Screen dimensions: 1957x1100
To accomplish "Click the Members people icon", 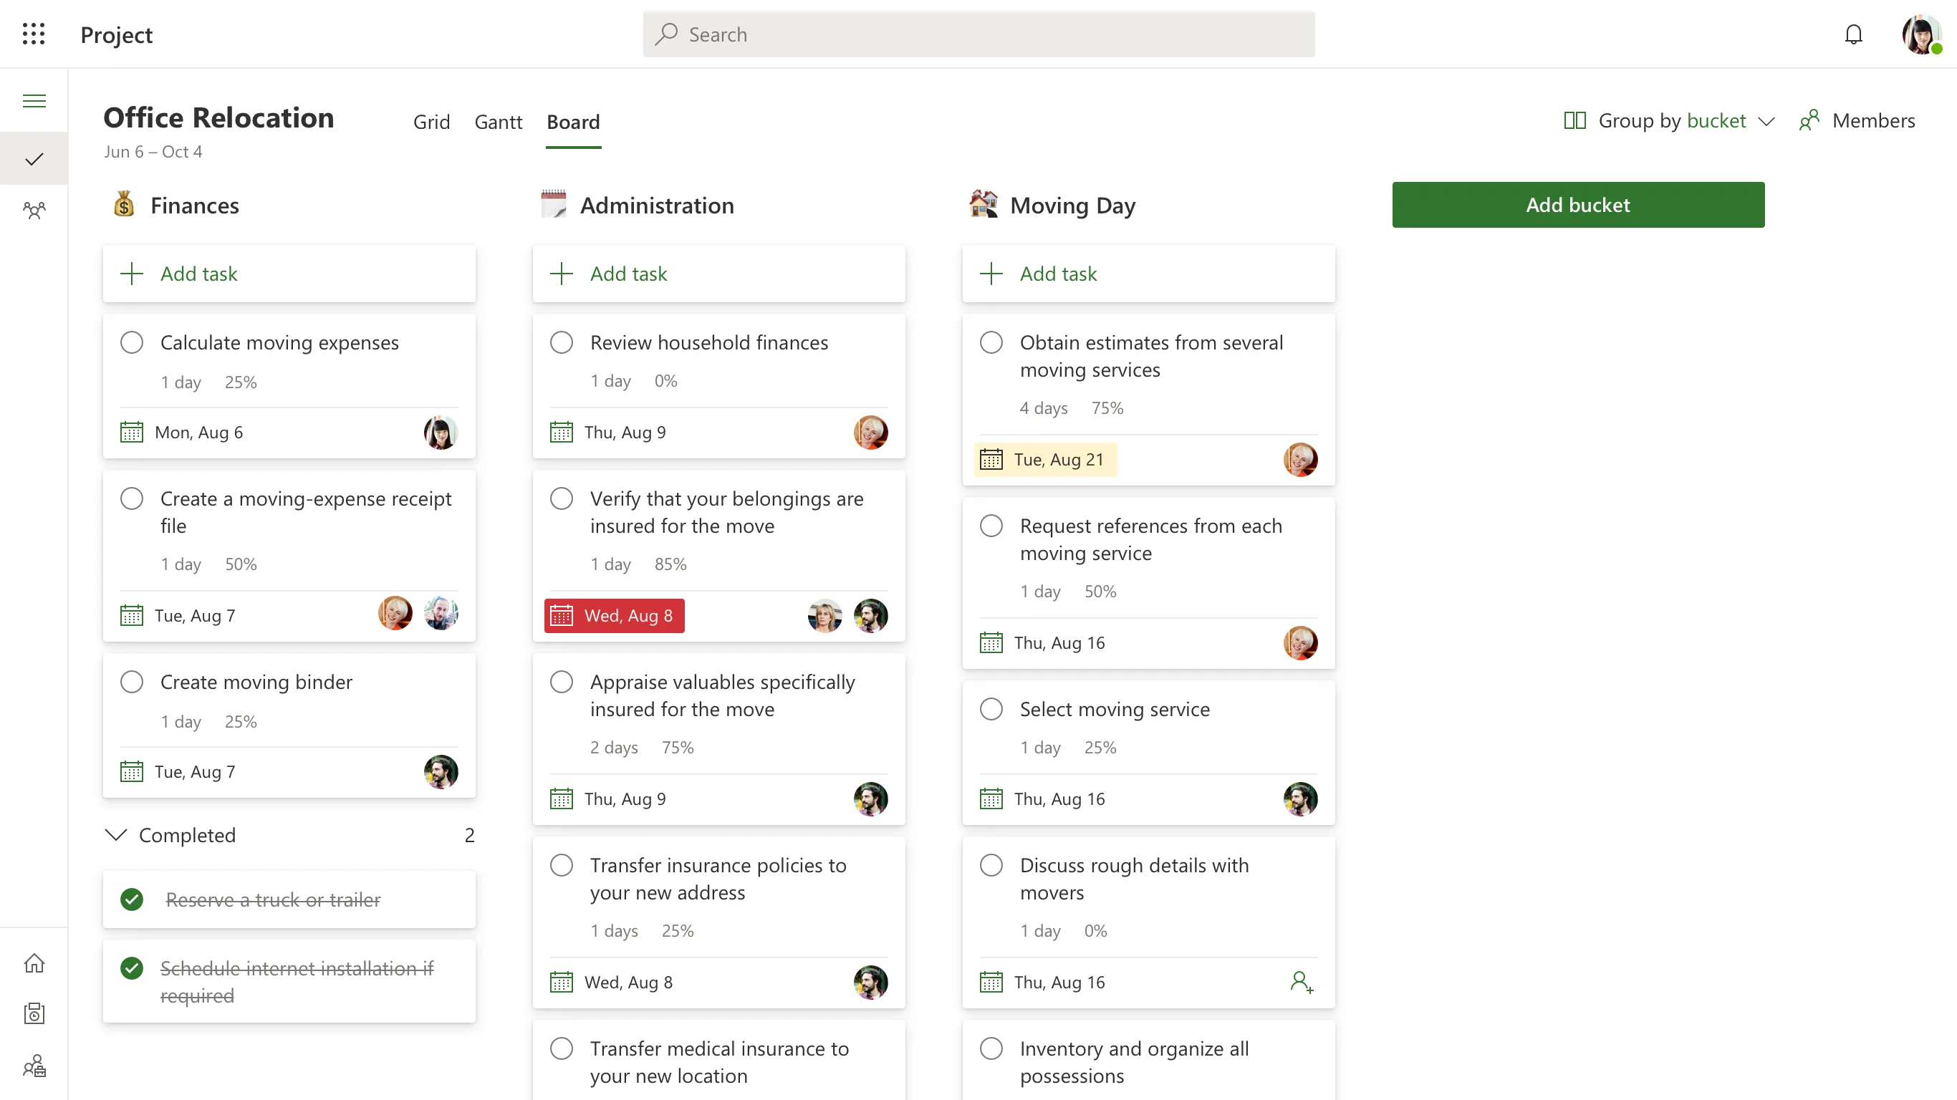I will pos(1809,121).
